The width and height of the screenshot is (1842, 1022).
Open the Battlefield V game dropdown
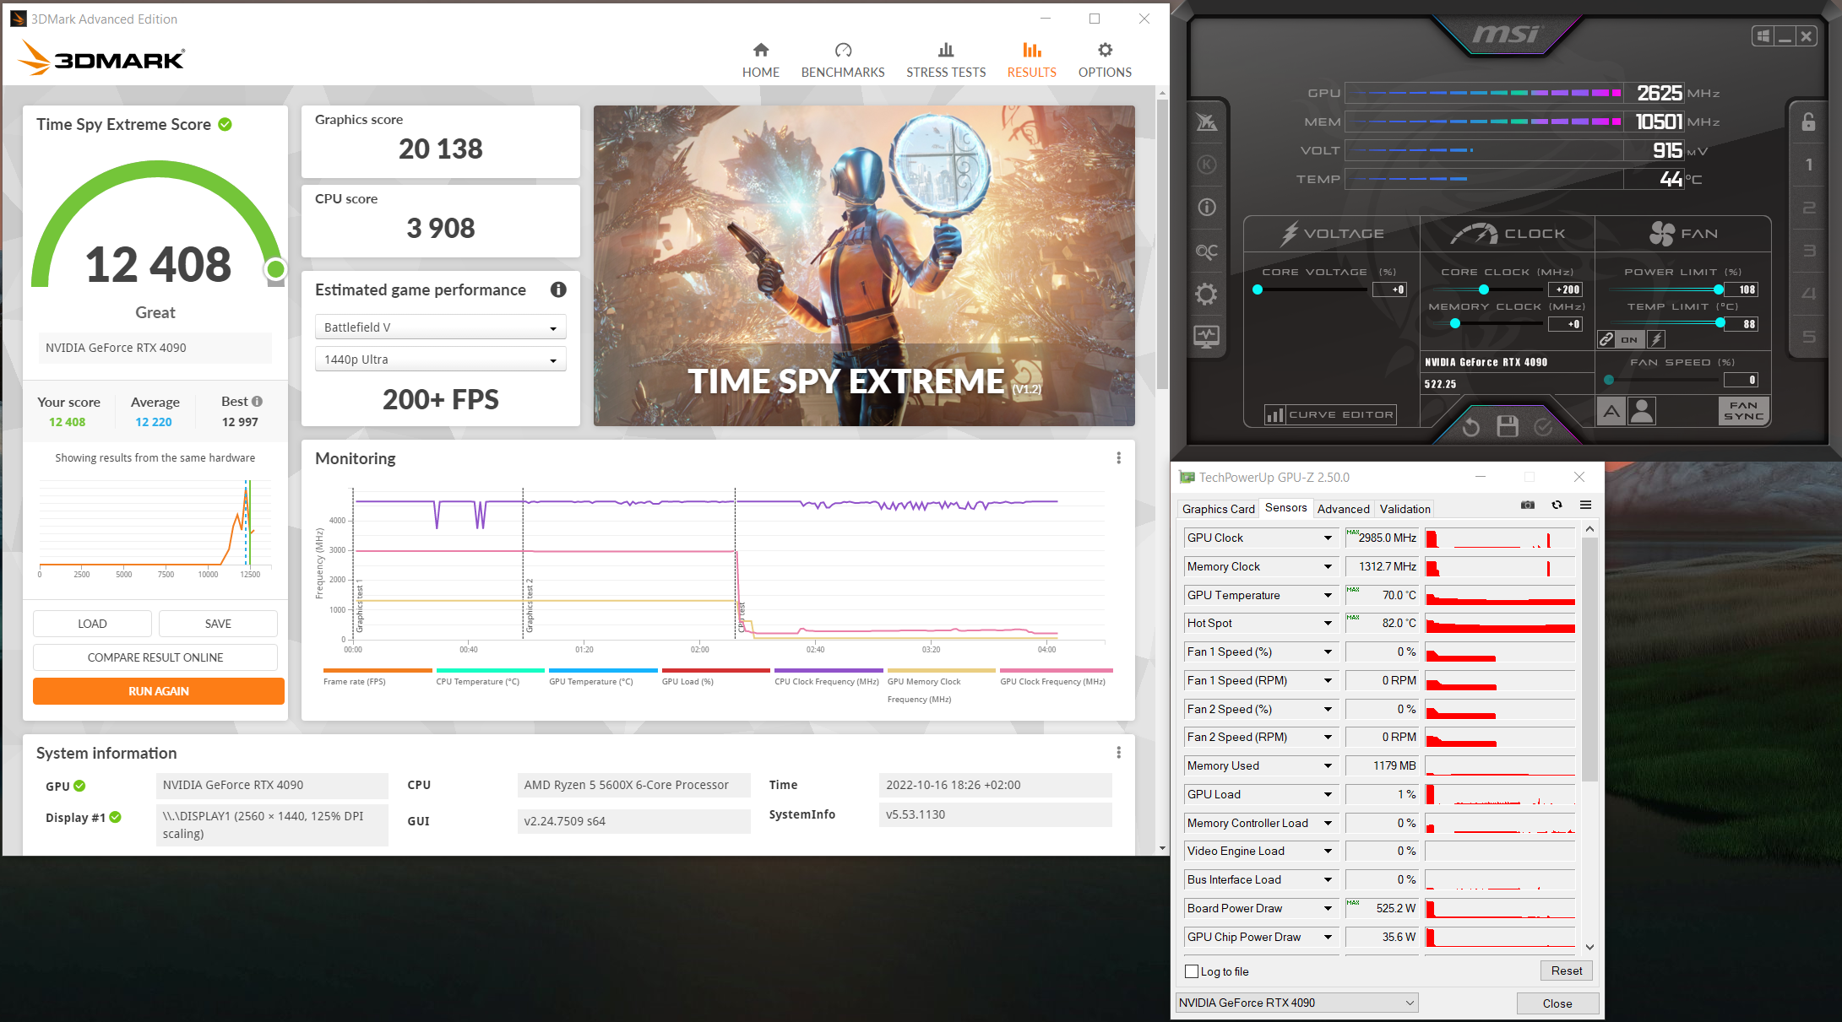click(440, 327)
